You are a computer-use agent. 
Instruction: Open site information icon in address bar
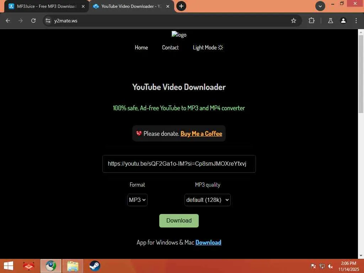point(48,21)
